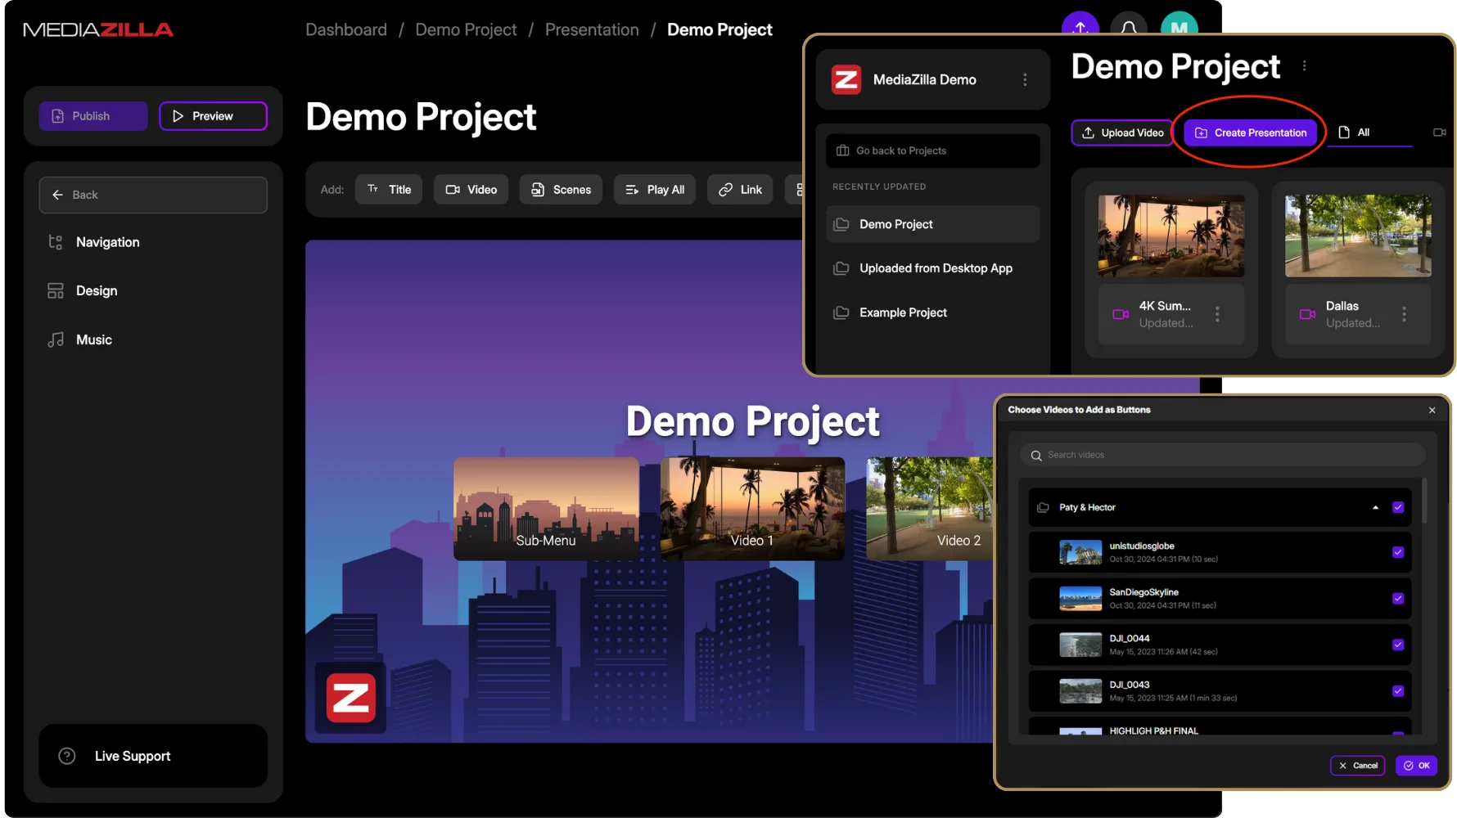The width and height of the screenshot is (1457, 818).
Task: Cancel the Choose Videos dialog
Action: [x=1358, y=766]
